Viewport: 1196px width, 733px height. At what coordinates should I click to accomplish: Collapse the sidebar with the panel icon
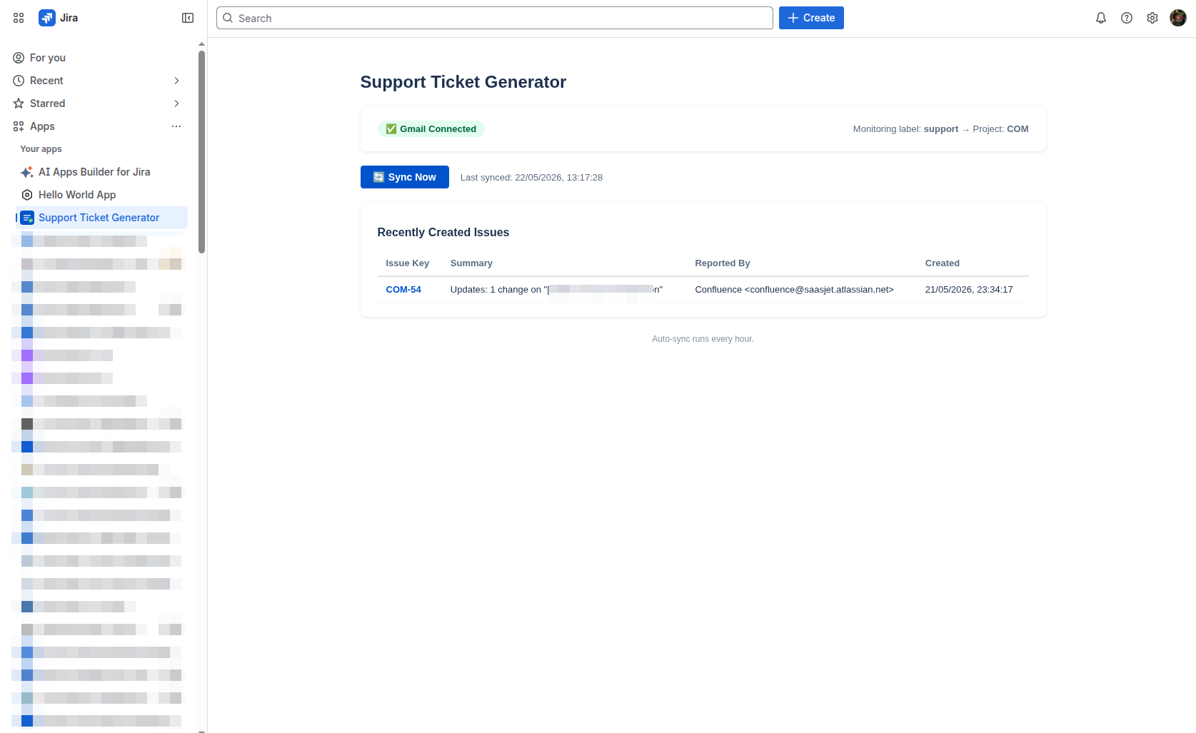[188, 18]
